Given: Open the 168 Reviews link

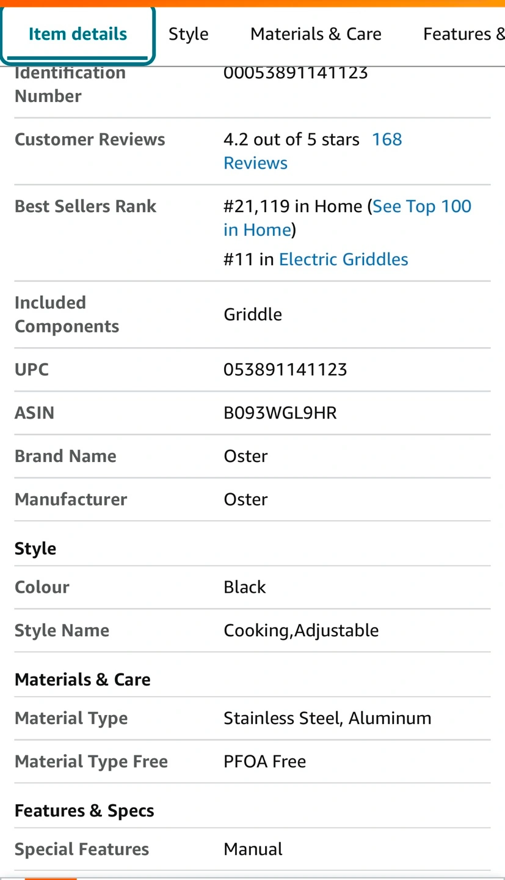Looking at the screenshot, I should [x=313, y=151].
